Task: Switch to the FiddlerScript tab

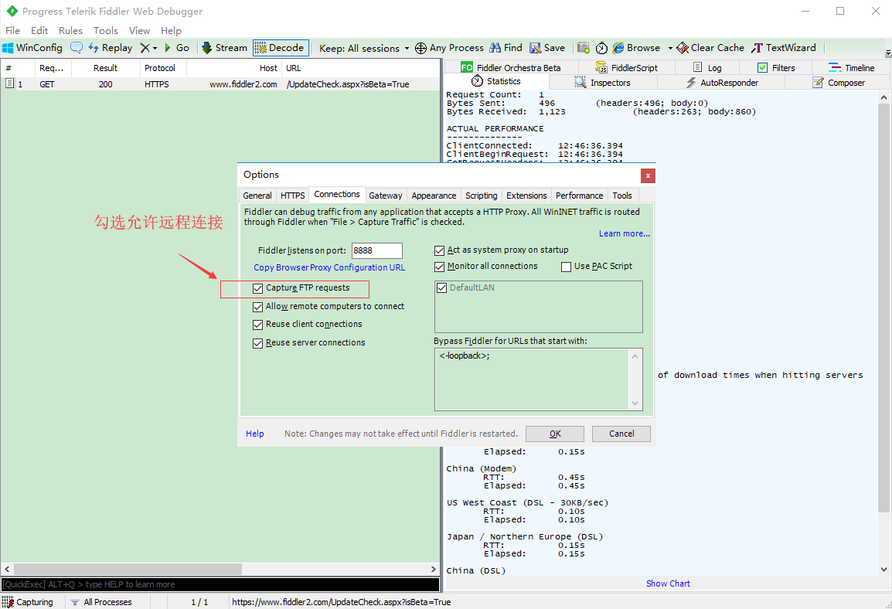Action: click(626, 68)
